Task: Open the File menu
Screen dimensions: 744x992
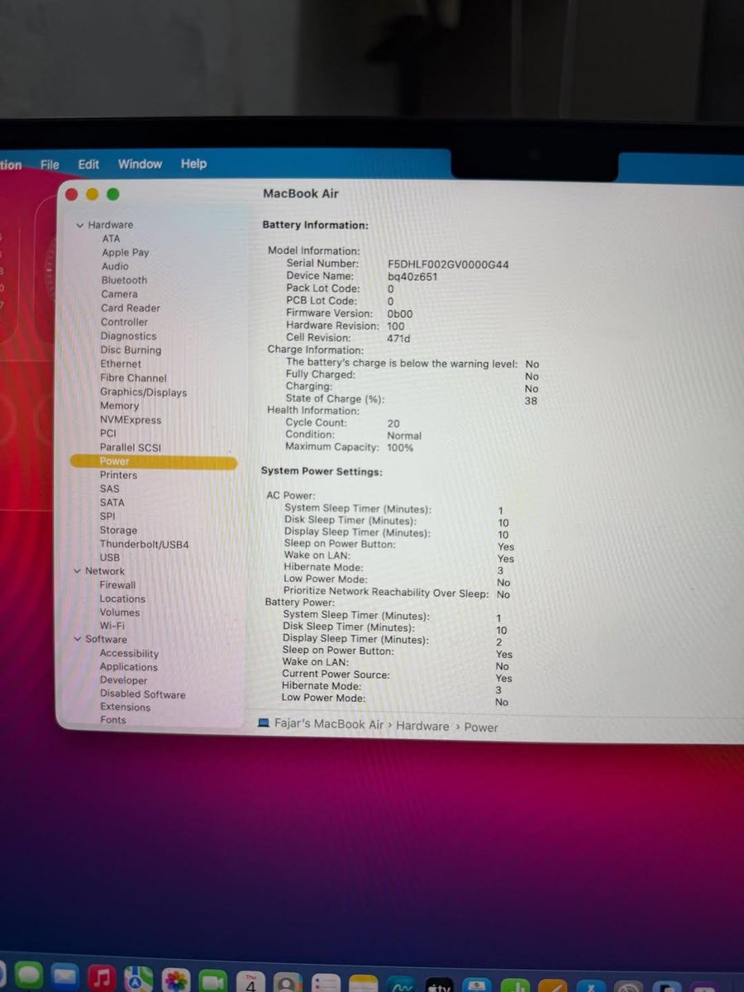Action: (50, 165)
